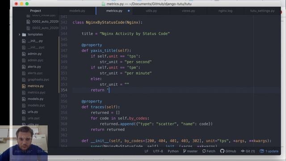The height and width of the screenshot is (161, 286).
Task: Switch to the utils.py tab
Action: coord(151,11)
